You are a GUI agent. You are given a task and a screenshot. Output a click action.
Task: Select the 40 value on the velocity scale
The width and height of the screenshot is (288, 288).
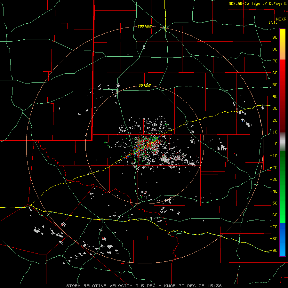275,96
